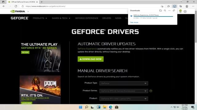The height and width of the screenshot is (110, 197).
Task: Add this page to favorites
Action: [162, 6]
